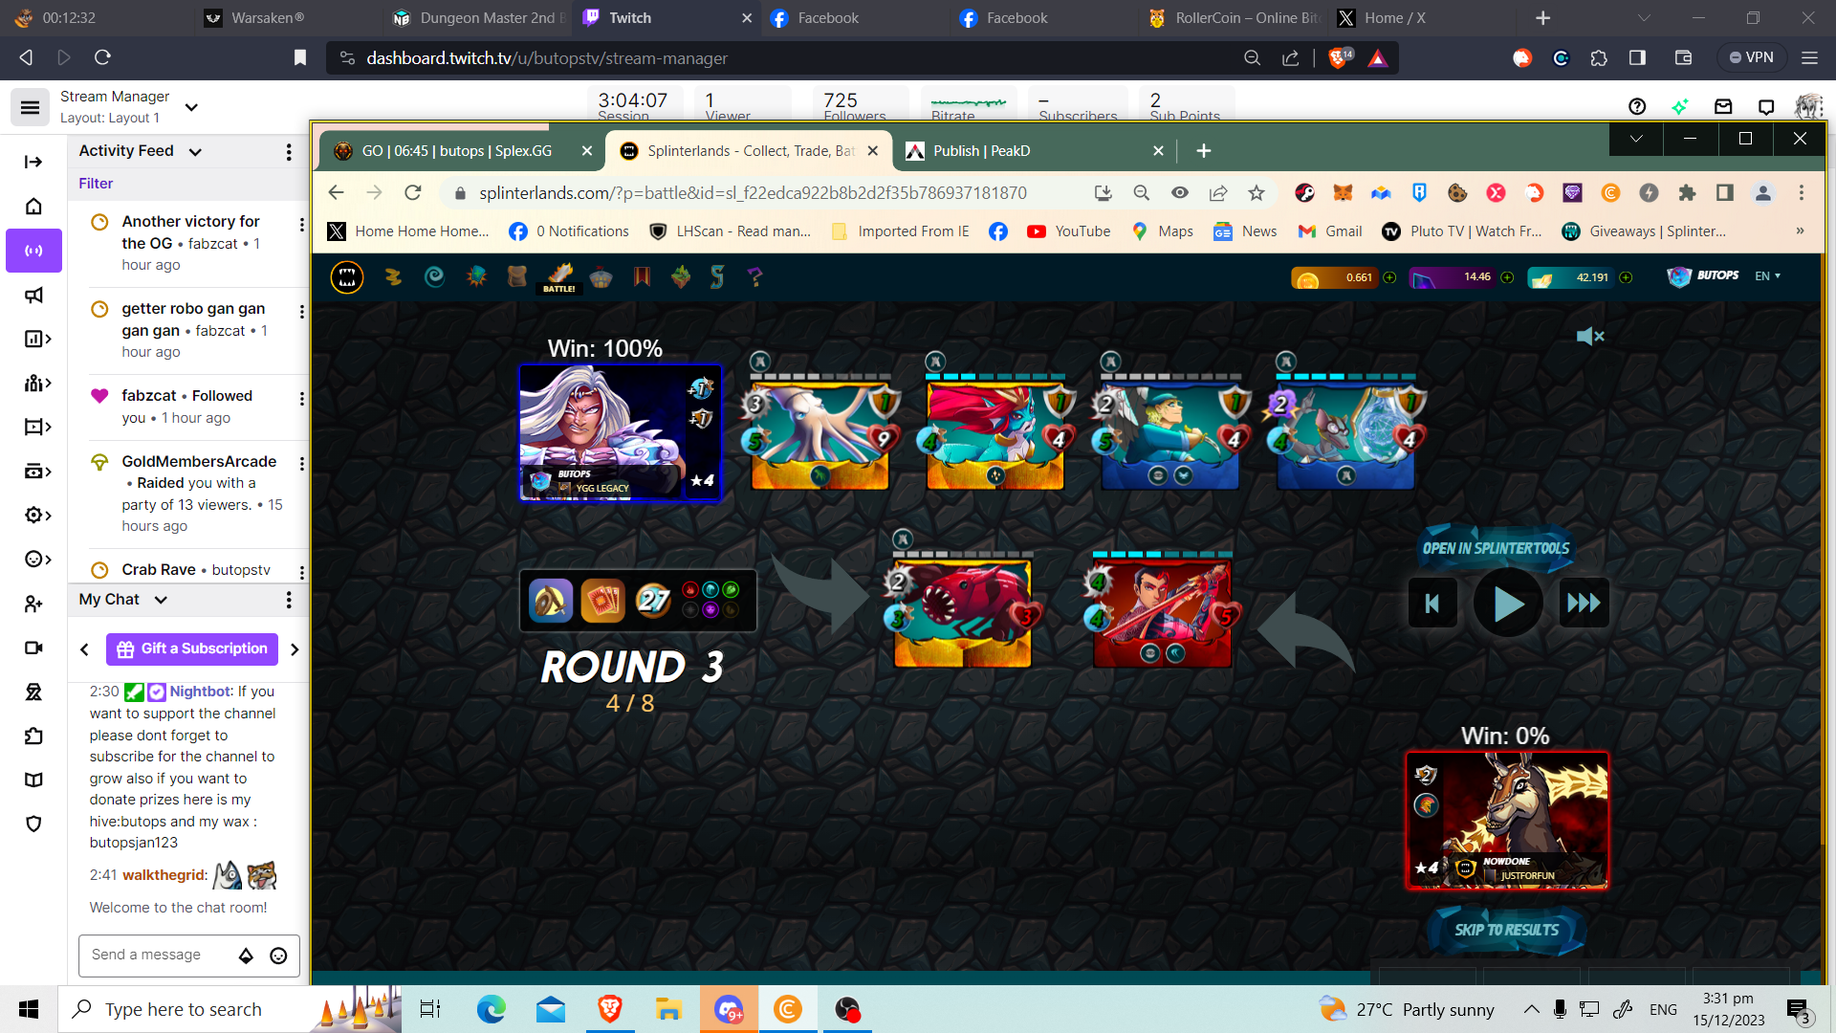Click NOWDONE opponent summoner card
This screenshot has width=1836, height=1033.
click(x=1506, y=821)
